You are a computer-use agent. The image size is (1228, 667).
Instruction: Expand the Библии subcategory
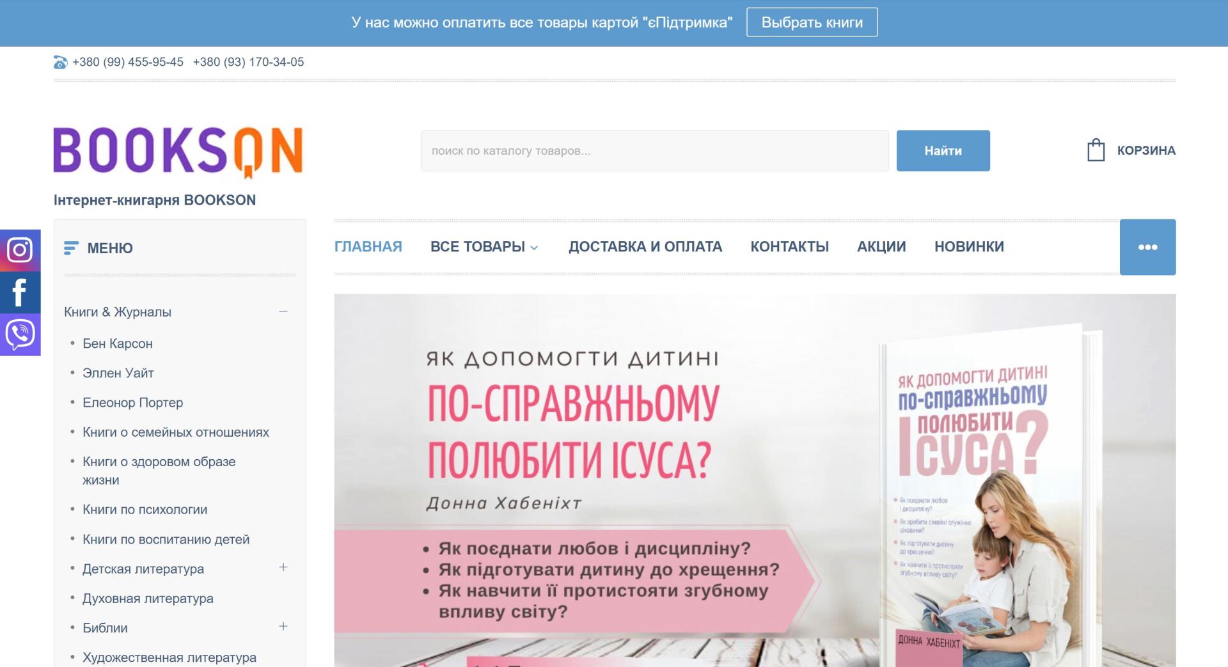point(283,626)
